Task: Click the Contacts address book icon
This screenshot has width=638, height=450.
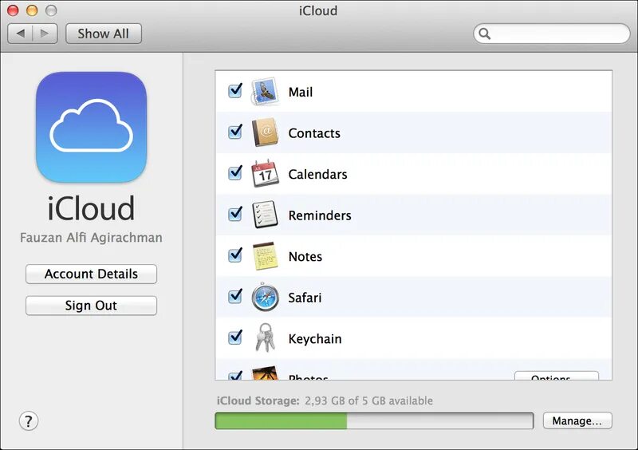Action: point(266,132)
